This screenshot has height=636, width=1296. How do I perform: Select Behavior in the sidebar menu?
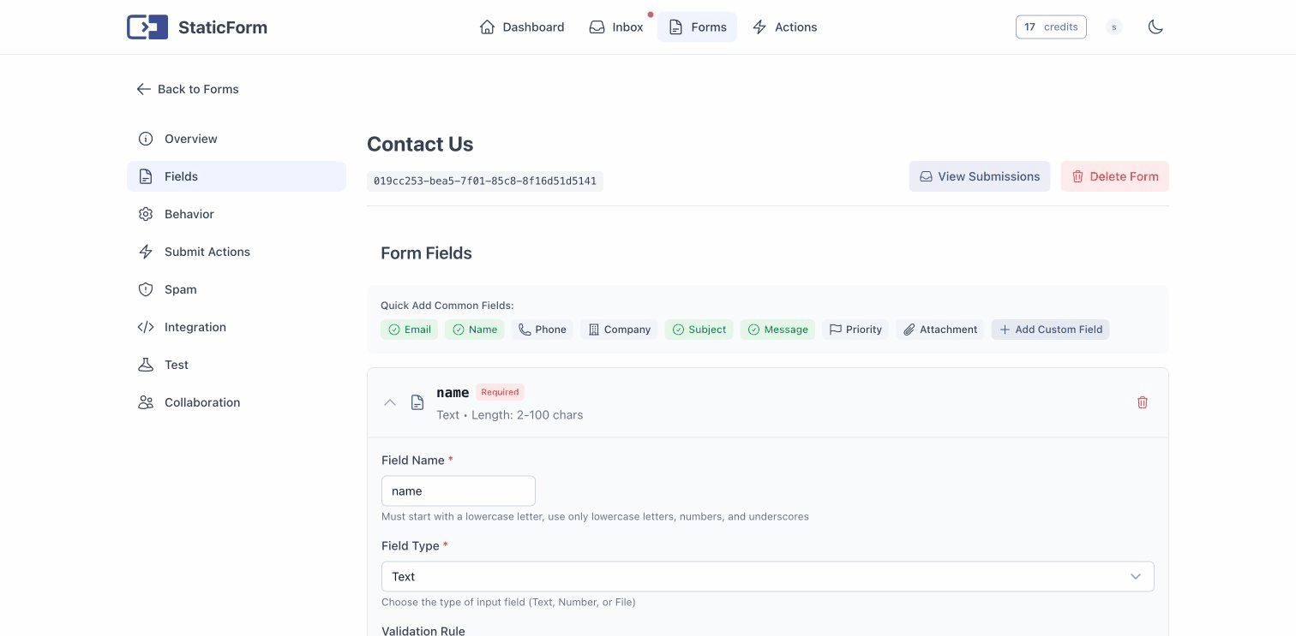188,214
